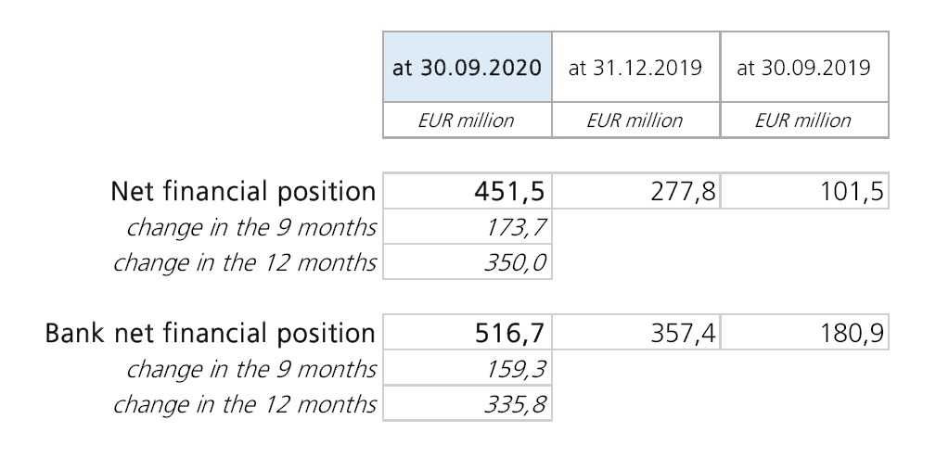Select the 'at 31.12.2019' column header

[x=635, y=68]
